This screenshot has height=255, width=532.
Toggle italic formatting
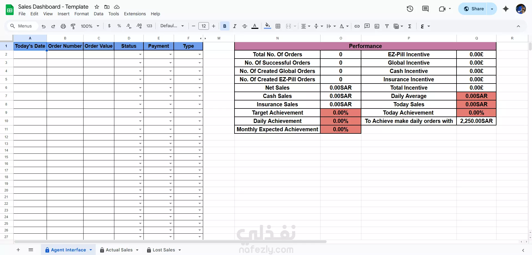(x=235, y=26)
